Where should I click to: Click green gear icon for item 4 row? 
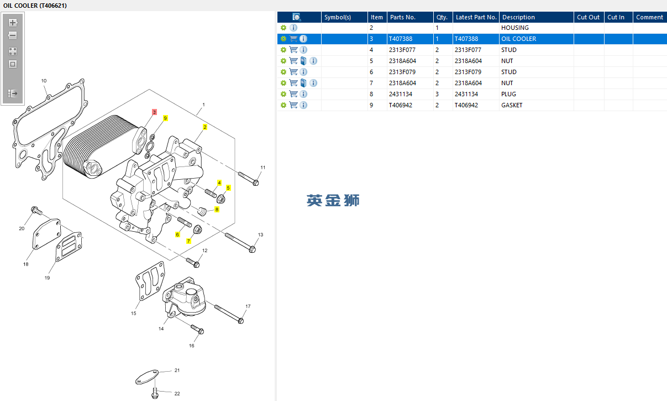pyautogui.click(x=283, y=50)
